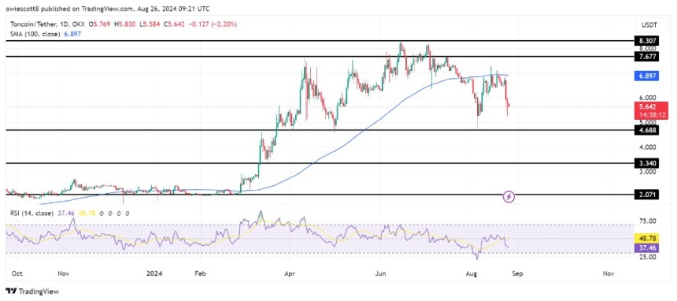Click the Sep date on time axis
The height and width of the screenshot is (301, 677).
[518, 273]
